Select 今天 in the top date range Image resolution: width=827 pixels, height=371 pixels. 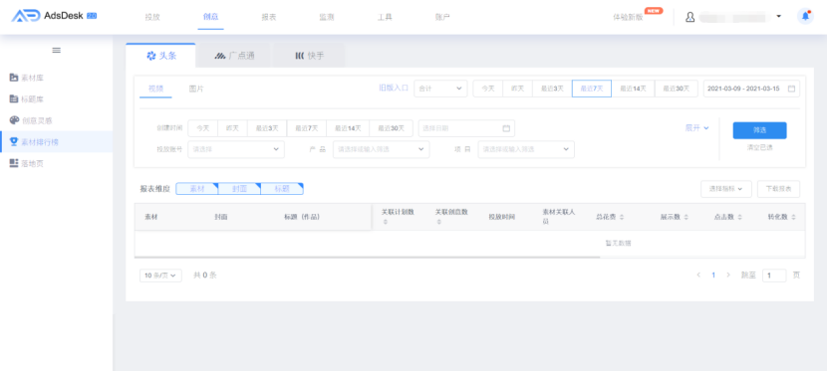pyautogui.click(x=488, y=89)
